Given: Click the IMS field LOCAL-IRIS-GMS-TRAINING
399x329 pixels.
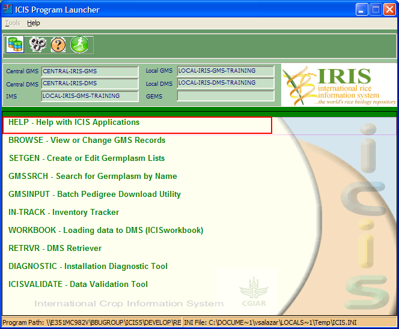Looking at the screenshot, I should tap(90, 96).
